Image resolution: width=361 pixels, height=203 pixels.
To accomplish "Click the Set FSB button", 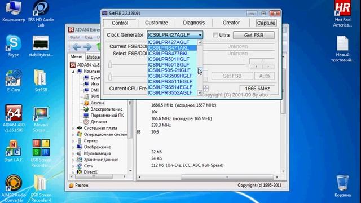I will pos(232,76).
